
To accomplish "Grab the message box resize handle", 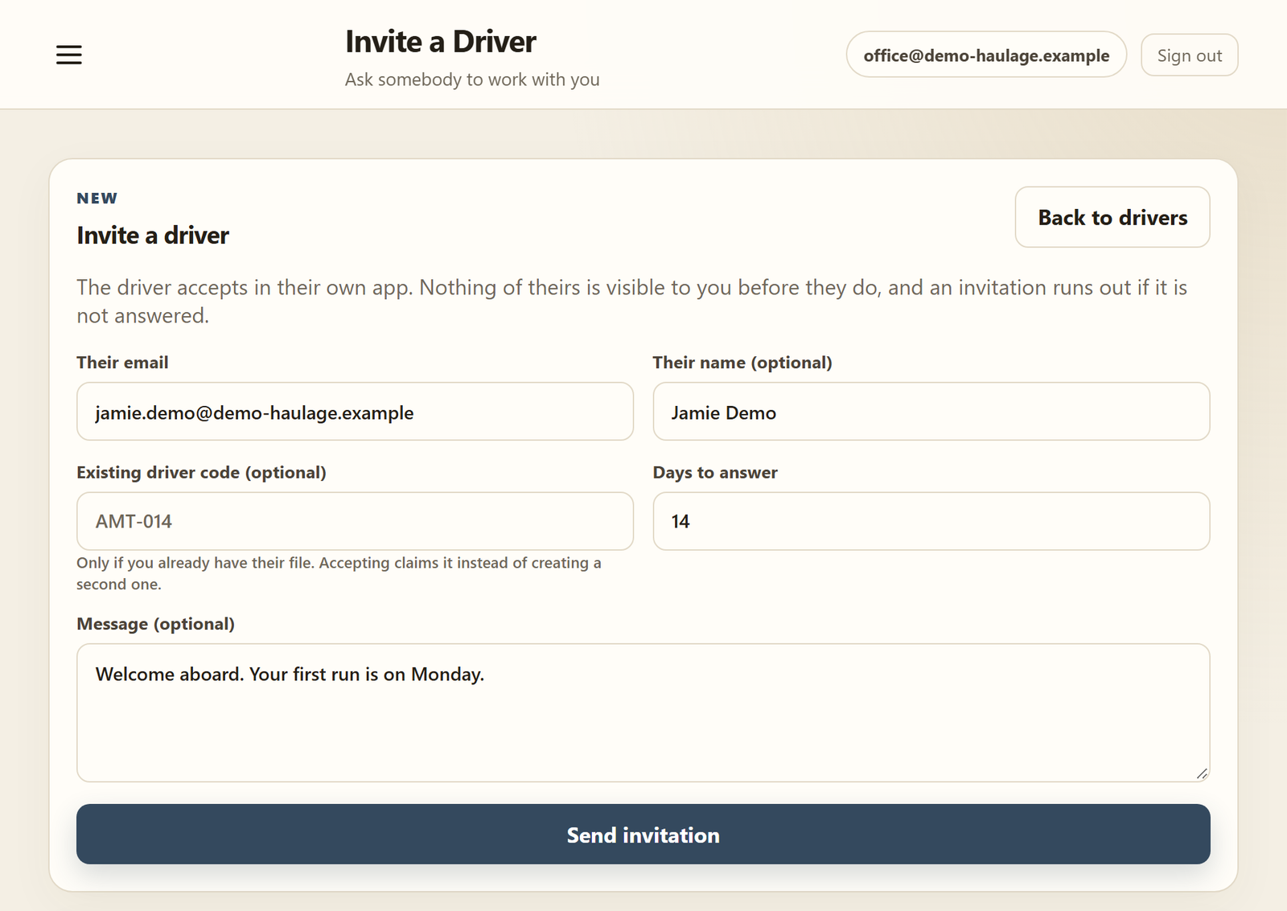I will point(1201,774).
